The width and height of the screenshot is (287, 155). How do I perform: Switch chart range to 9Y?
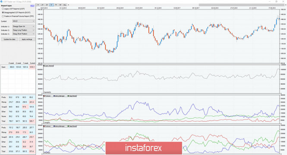(x=60, y=5)
